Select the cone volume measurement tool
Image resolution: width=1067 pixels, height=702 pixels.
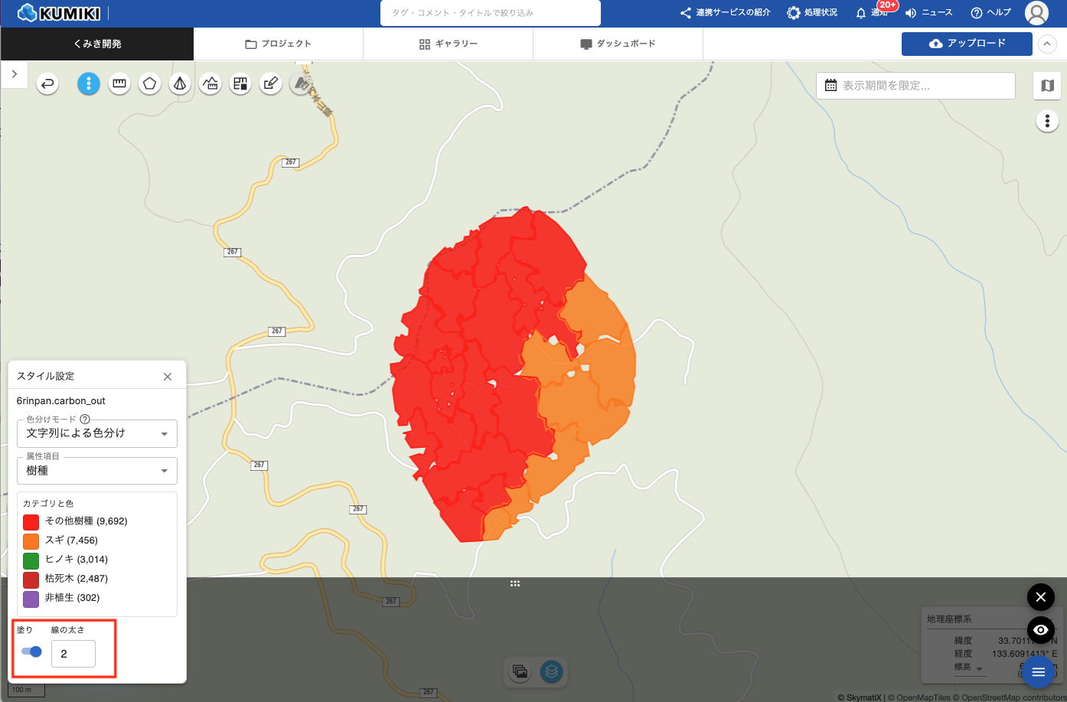tap(180, 83)
